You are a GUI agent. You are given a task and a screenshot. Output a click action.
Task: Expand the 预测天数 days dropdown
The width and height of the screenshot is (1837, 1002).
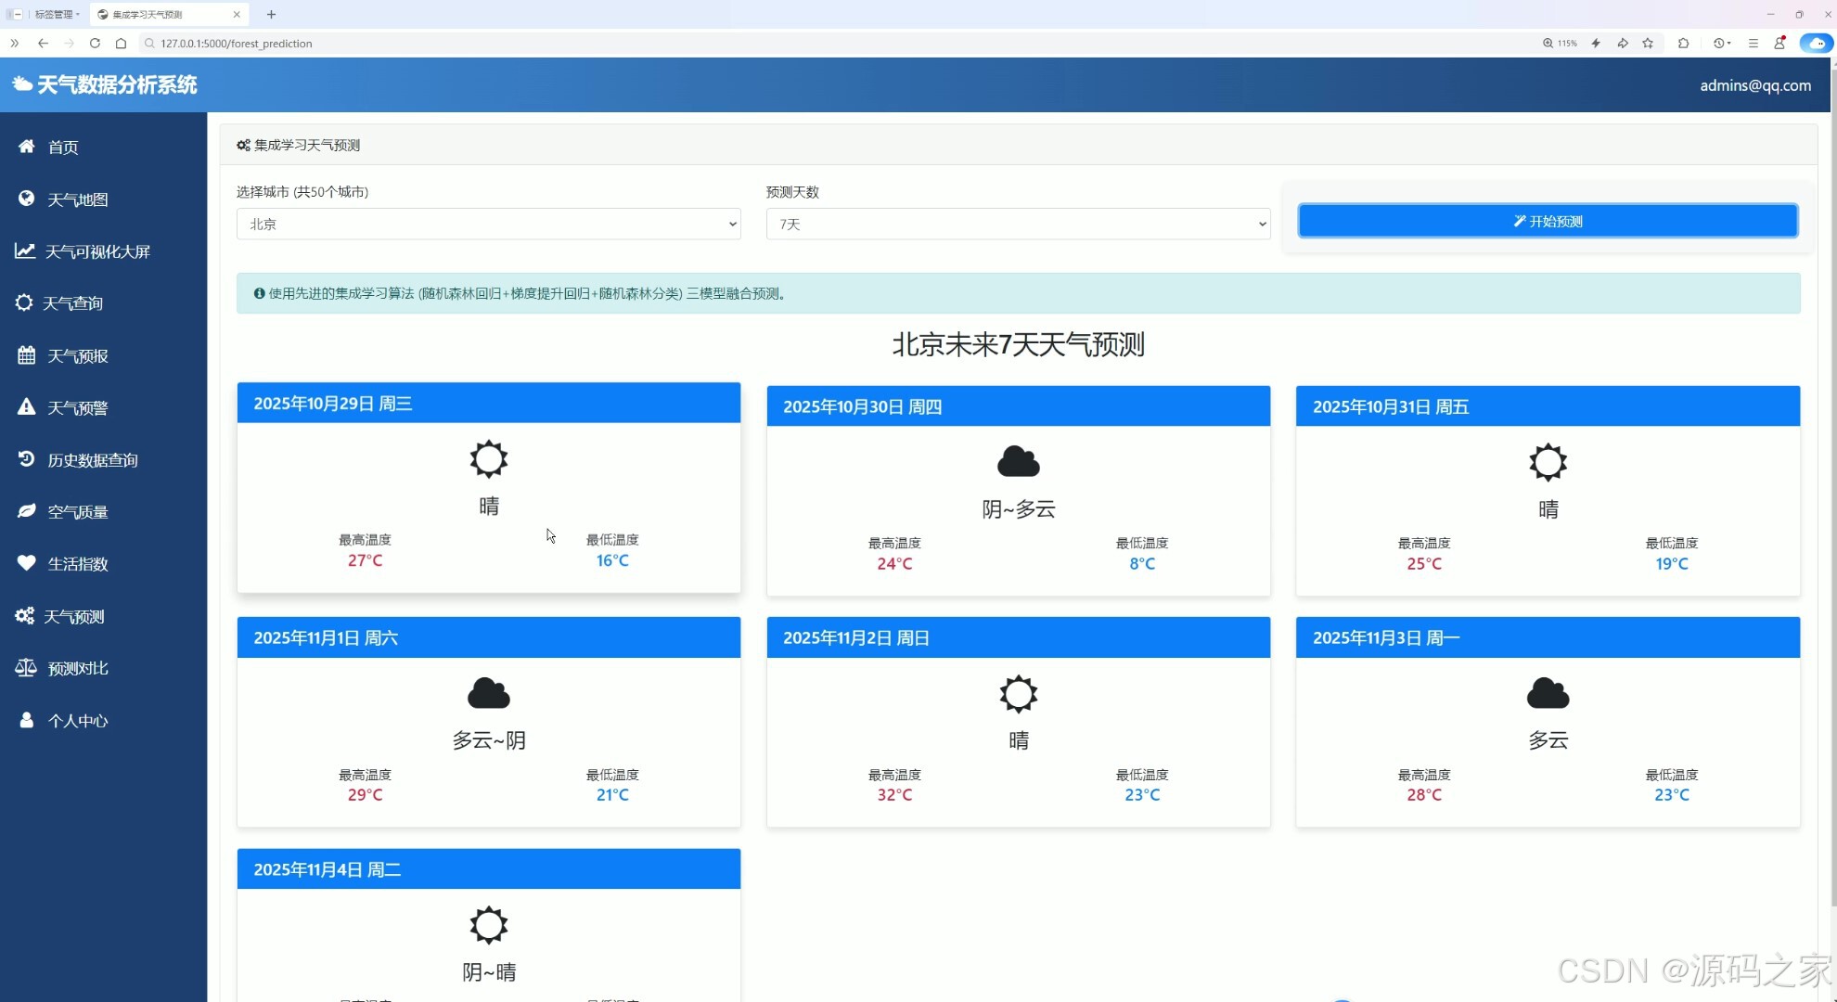point(1017,224)
